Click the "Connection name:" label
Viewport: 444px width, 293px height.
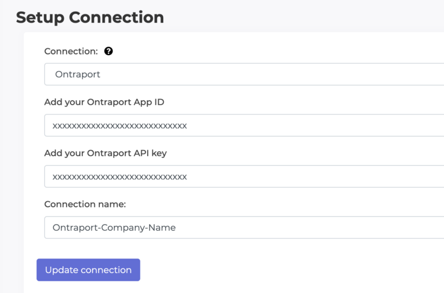coord(85,204)
